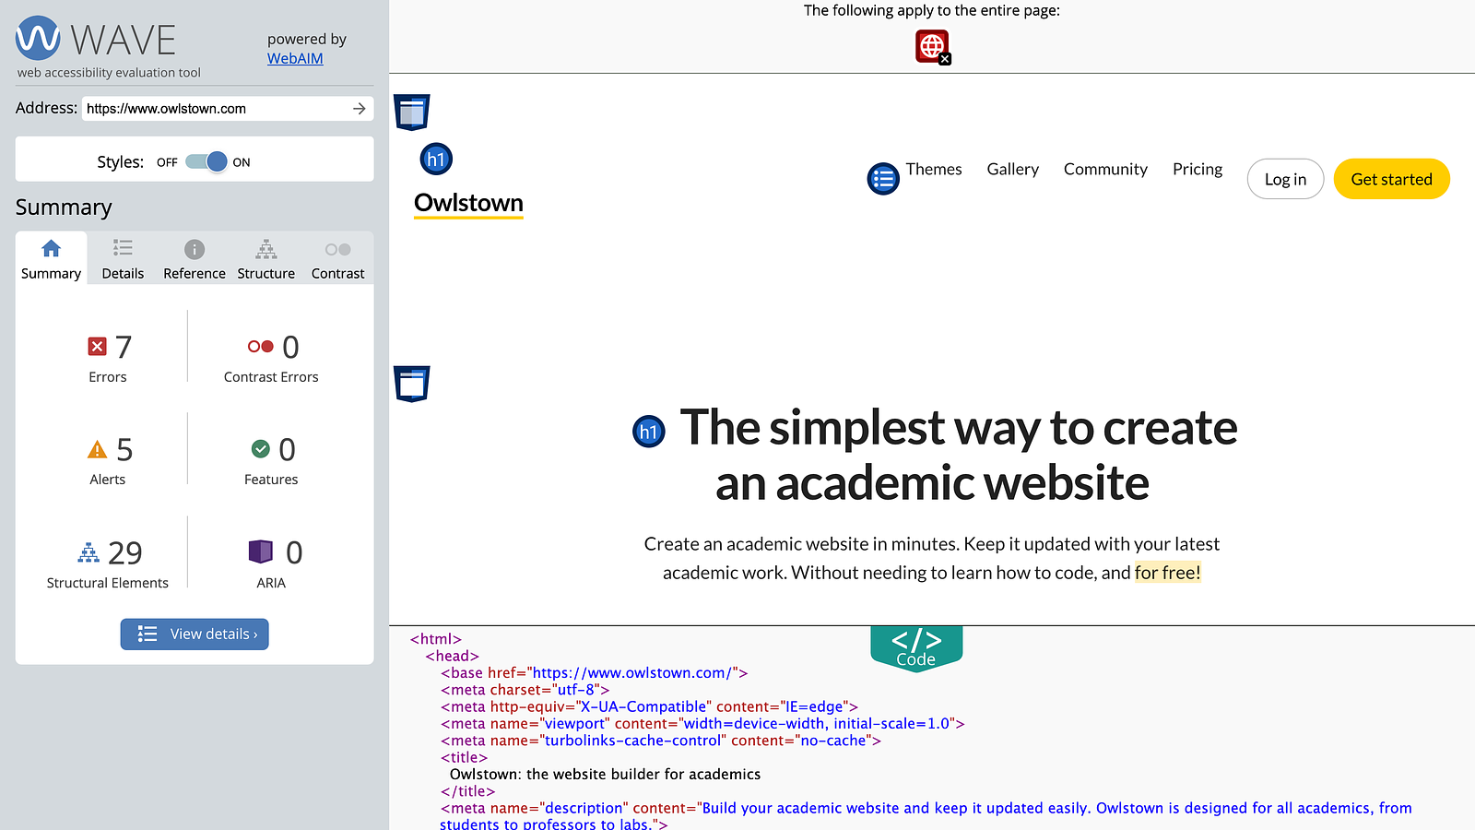Click the Log in button
Viewport: 1475px width, 830px height.
pyautogui.click(x=1285, y=179)
